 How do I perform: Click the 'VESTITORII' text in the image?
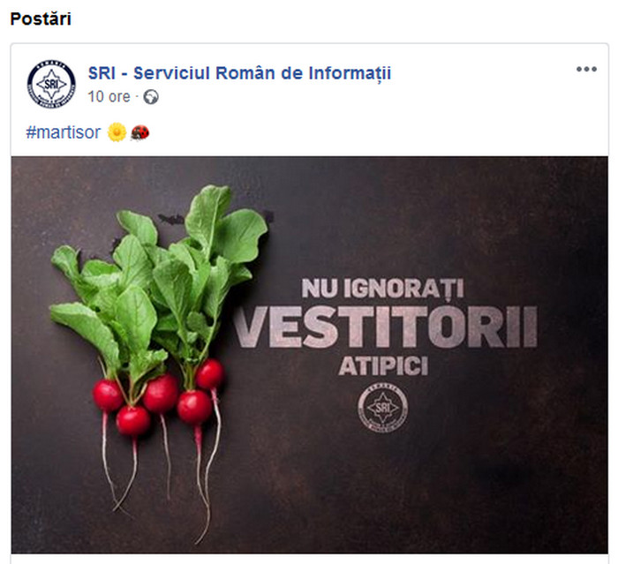coord(387,327)
